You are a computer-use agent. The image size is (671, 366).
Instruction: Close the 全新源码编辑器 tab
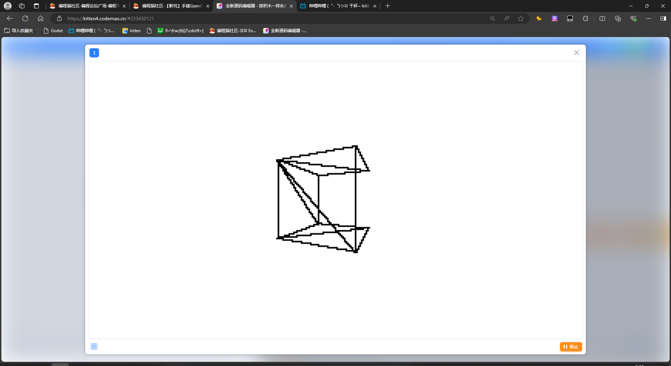291,6
